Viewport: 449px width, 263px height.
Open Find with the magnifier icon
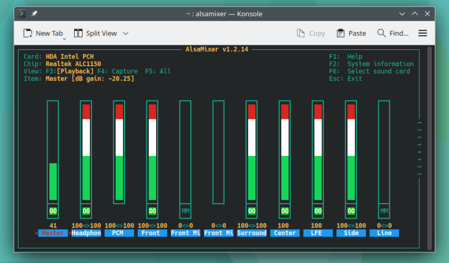pos(381,33)
